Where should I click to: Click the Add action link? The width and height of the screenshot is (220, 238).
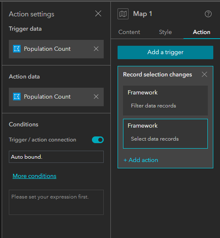point(141,160)
